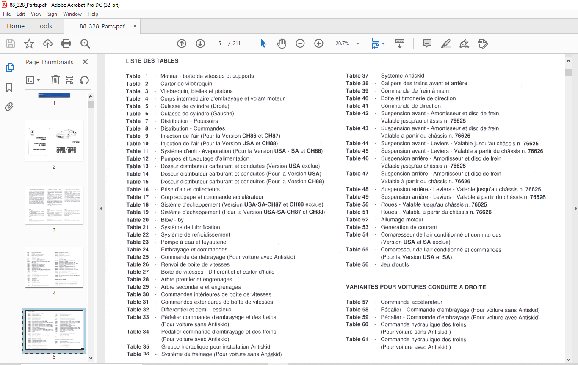
Task: Click the 'LISTE DES TABLES' heading
Action: point(152,61)
